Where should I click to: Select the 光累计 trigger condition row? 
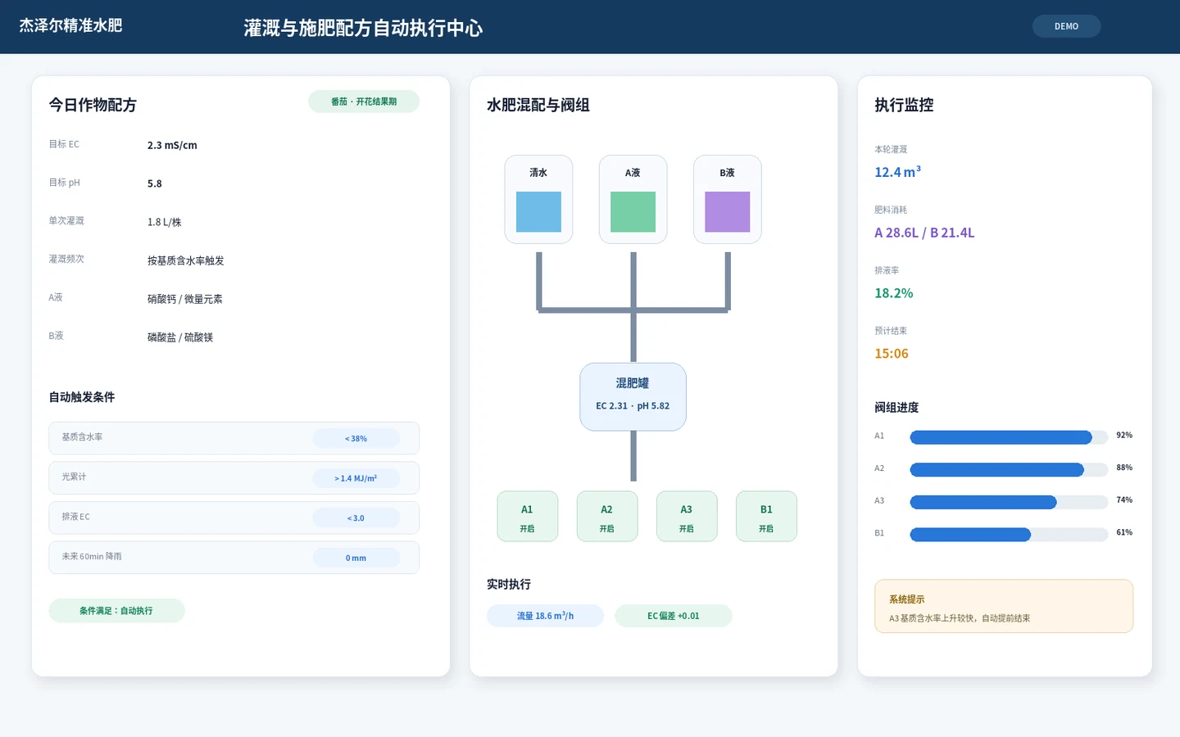[234, 478]
